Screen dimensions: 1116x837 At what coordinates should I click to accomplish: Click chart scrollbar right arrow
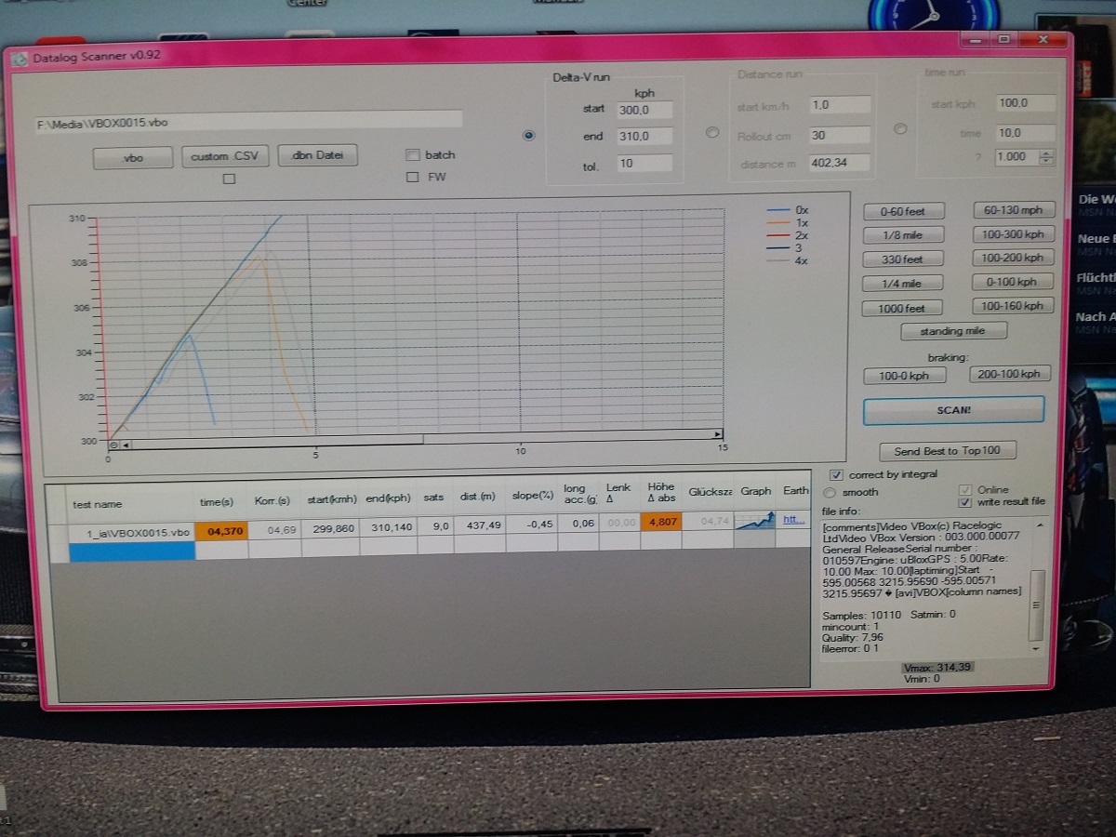click(x=717, y=434)
